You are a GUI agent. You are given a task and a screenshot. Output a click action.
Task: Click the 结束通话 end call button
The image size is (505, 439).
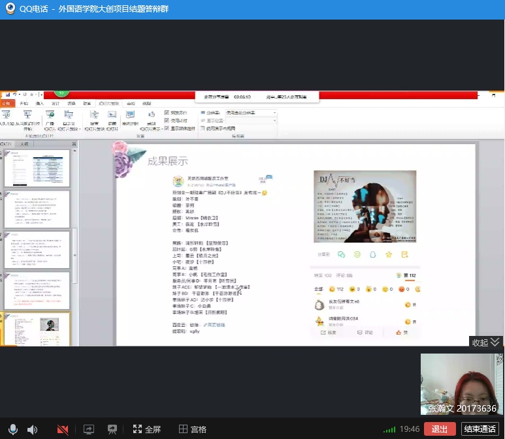(x=480, y=429)
